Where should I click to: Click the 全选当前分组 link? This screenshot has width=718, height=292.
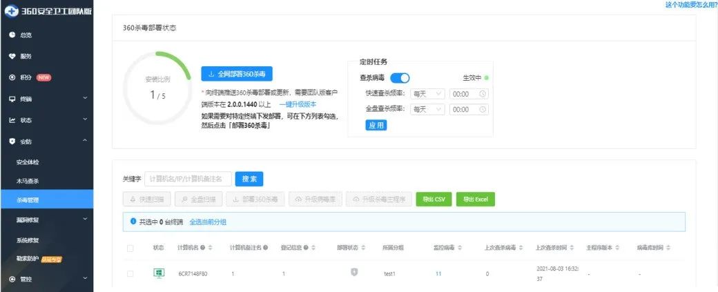(x=208, y=222)
